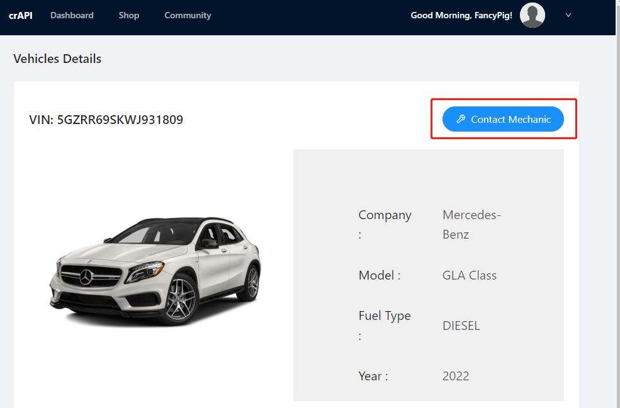
Task: Click the Model label
Action: pos(379,275)
